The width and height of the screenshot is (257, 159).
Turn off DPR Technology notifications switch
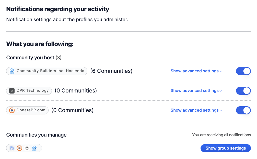(243, 91)
